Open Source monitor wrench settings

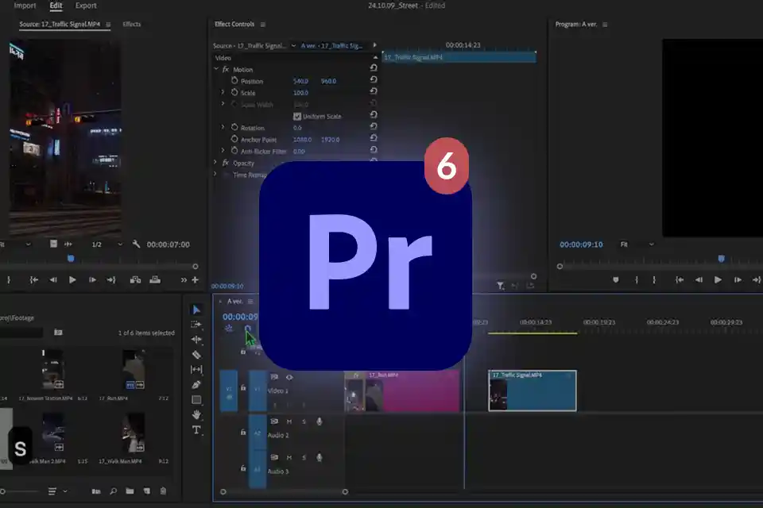coord(136,244)
